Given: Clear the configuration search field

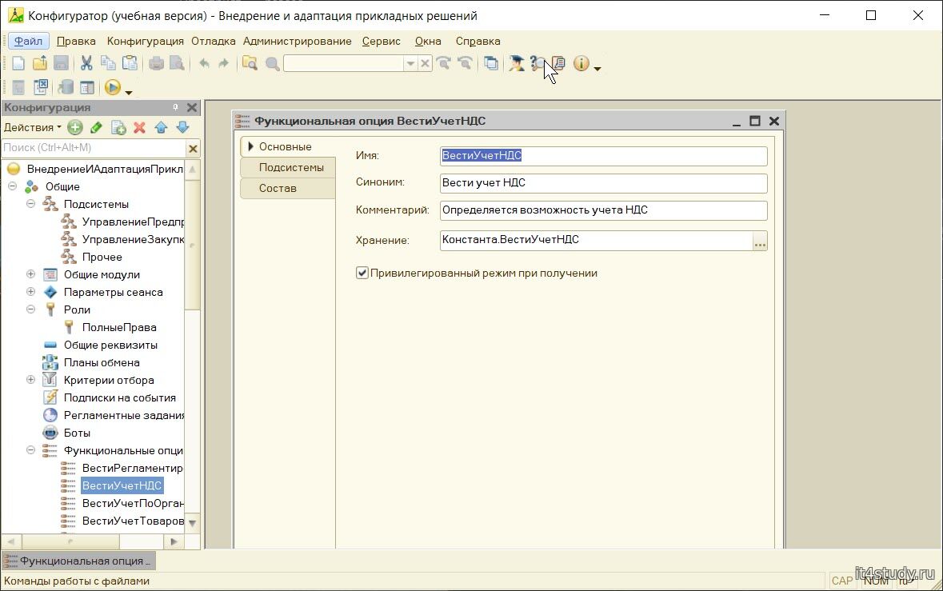Looking at the screenshot, I should (x=193, y=148).
